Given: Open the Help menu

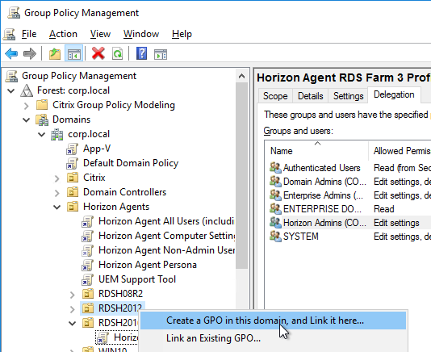Looking at the screenshot, I should pyautogui.click(x=182, y=34).
